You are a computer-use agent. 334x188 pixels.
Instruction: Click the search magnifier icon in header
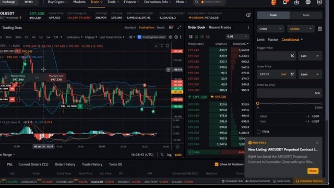point(196,2)
